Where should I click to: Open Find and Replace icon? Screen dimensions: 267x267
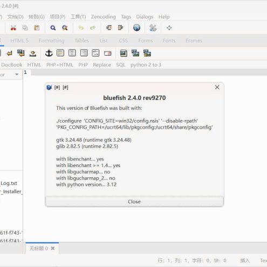point(65,28)
